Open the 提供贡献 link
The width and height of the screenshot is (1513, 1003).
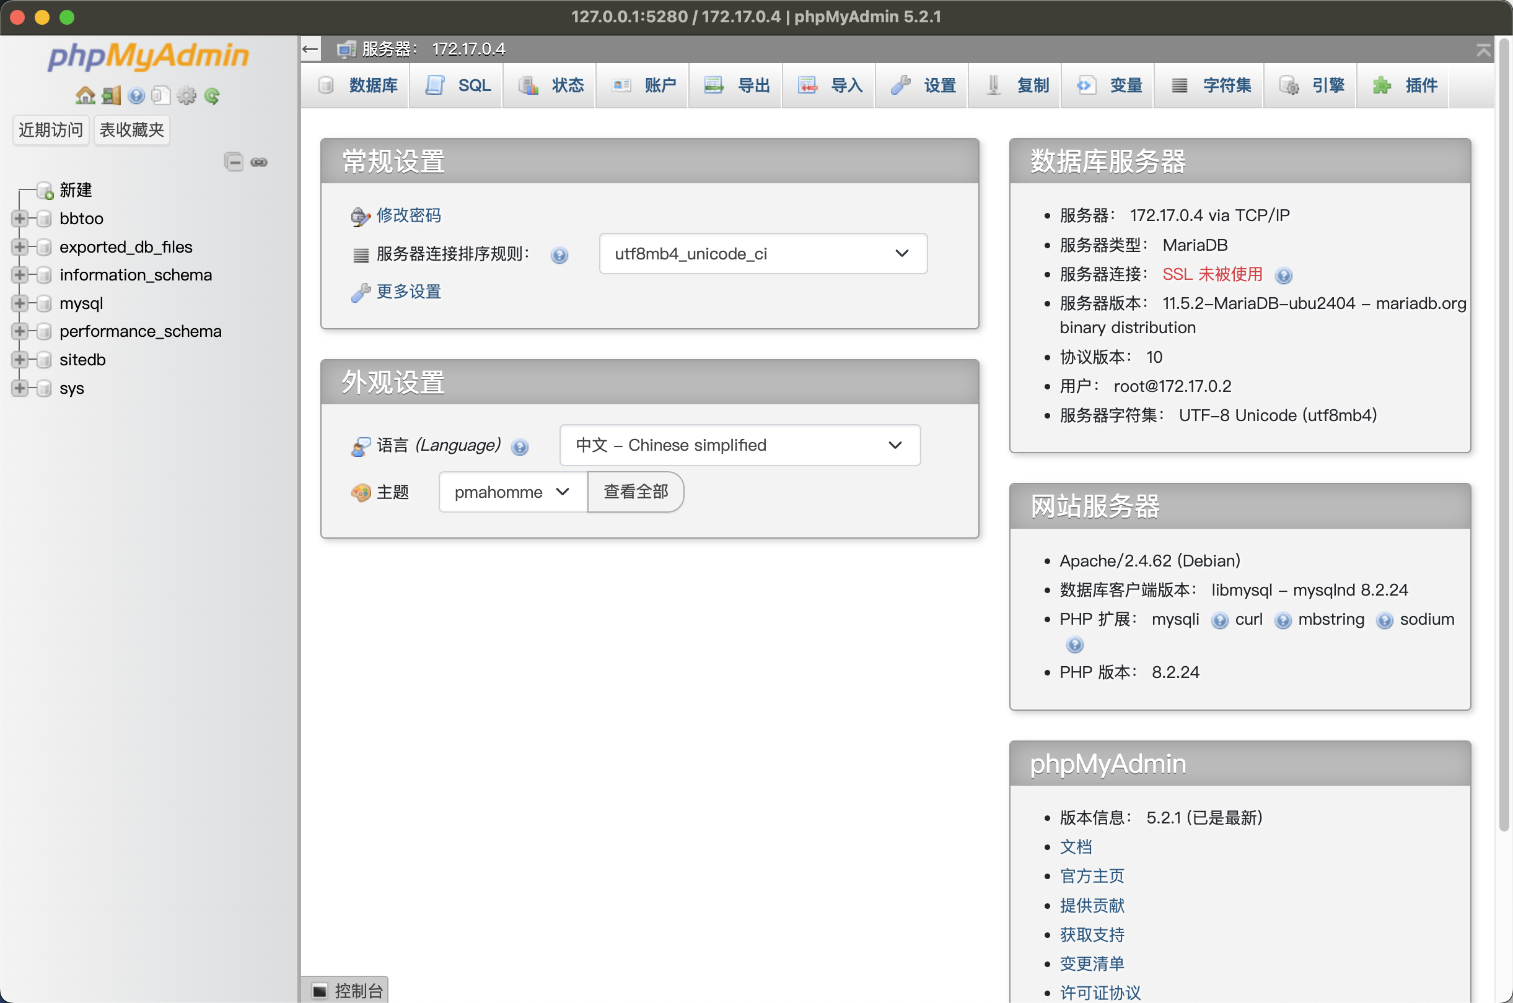[x=1092, y=906]
